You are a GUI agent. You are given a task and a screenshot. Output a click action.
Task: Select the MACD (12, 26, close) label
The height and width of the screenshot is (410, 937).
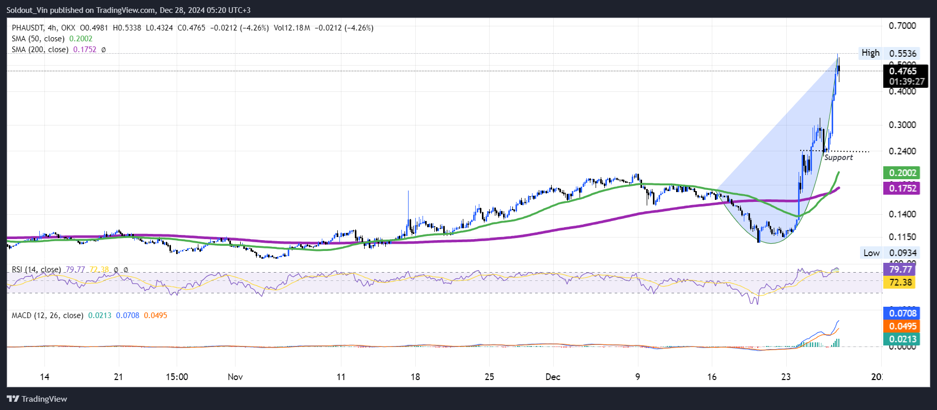[48, 316]
